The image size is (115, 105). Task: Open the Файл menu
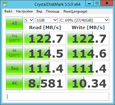click(x=8, y=11)
